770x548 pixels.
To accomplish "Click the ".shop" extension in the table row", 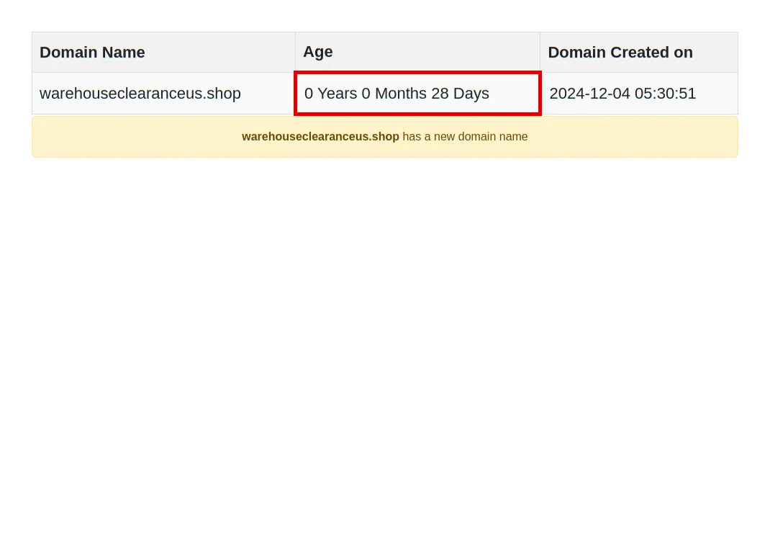I will (222, 94).
